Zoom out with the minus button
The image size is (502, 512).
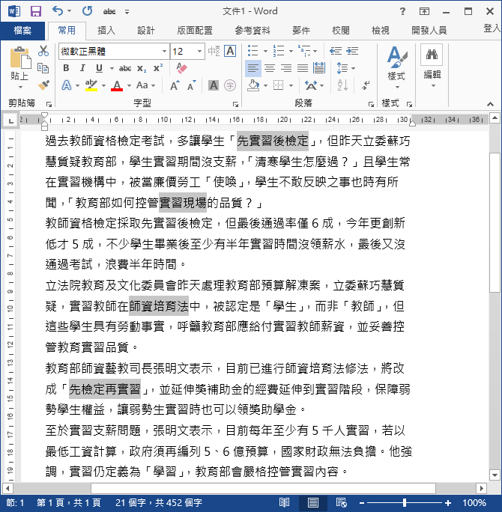[x=362, y=503]
